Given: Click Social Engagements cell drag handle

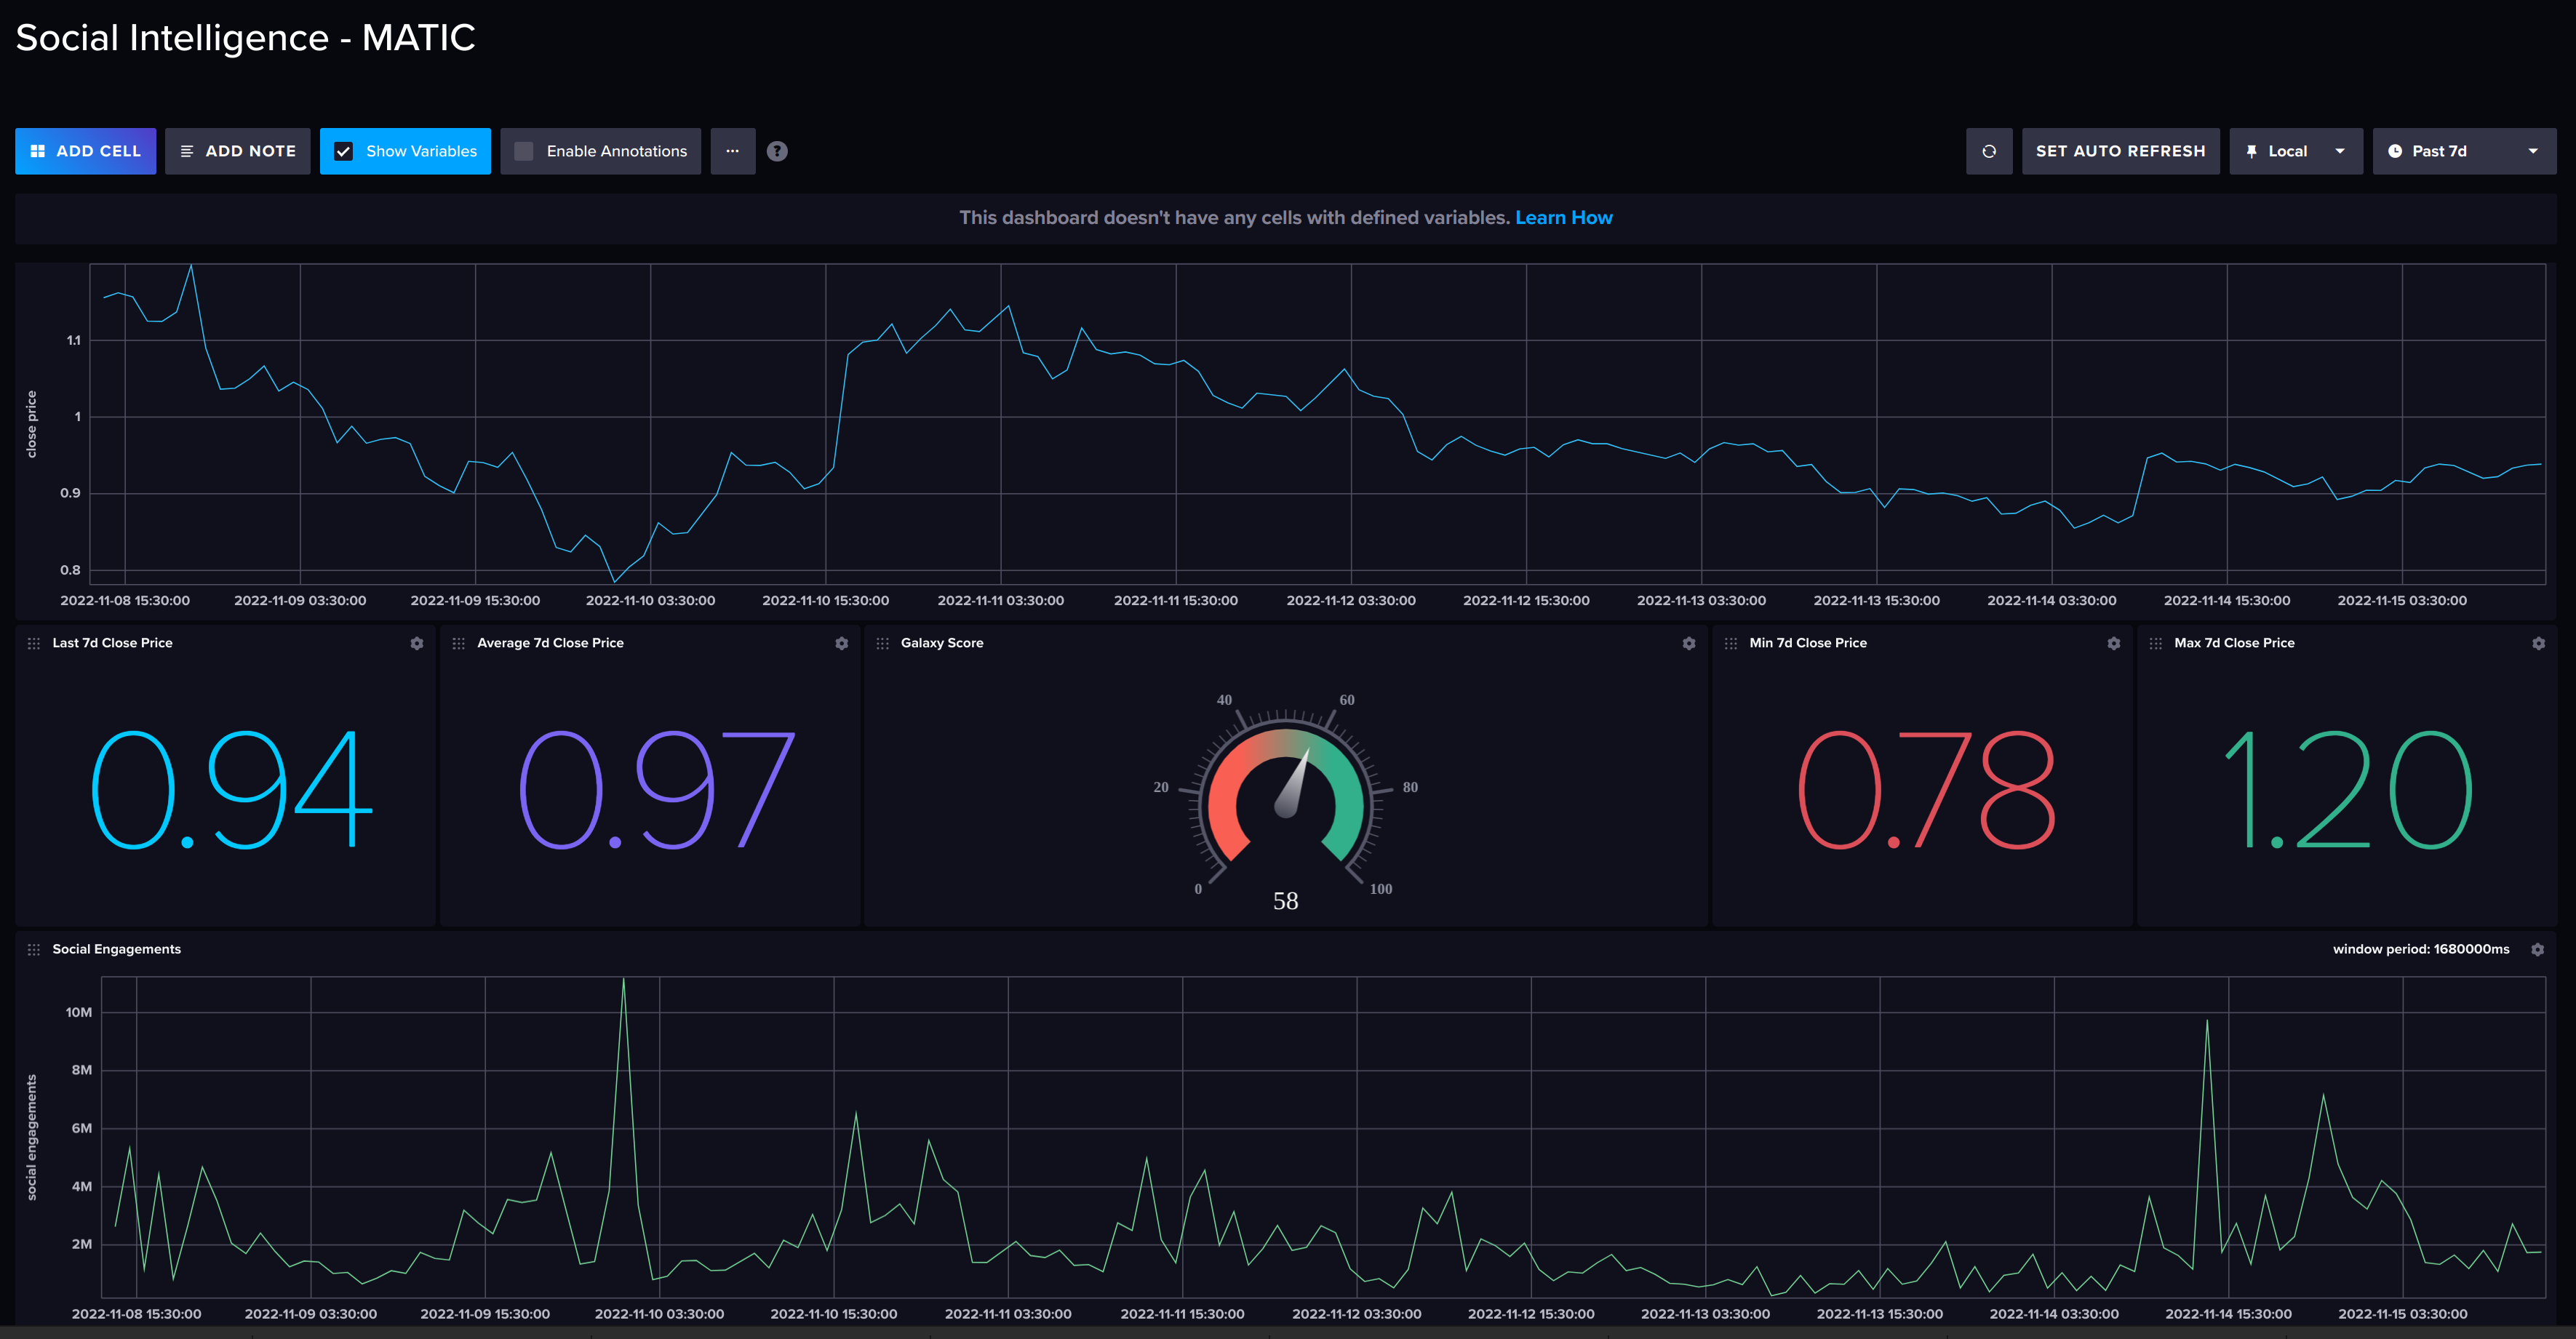Looking at the screenshot, I should pyautogui.click(x=34, y=949).
